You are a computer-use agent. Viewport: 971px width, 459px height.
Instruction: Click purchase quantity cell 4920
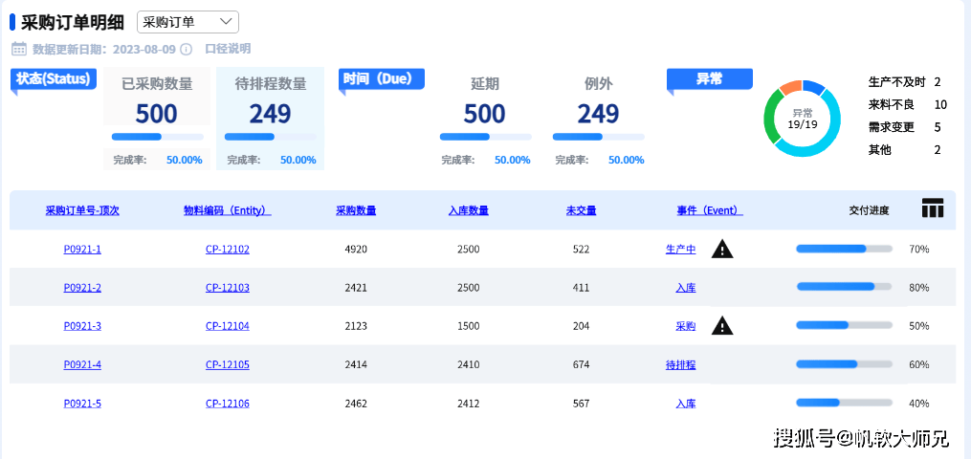pyautogui.click(x=356, y=250)
